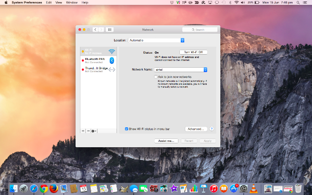Enable Ask to join new networks

pos(156,77)
